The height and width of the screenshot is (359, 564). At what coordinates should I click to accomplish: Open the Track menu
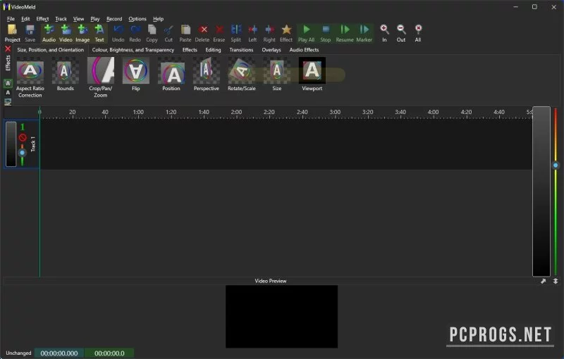(61, 19)
